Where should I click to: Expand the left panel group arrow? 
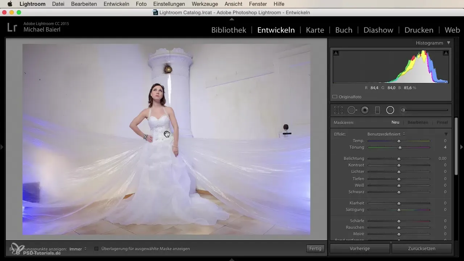tap(1, 147)
